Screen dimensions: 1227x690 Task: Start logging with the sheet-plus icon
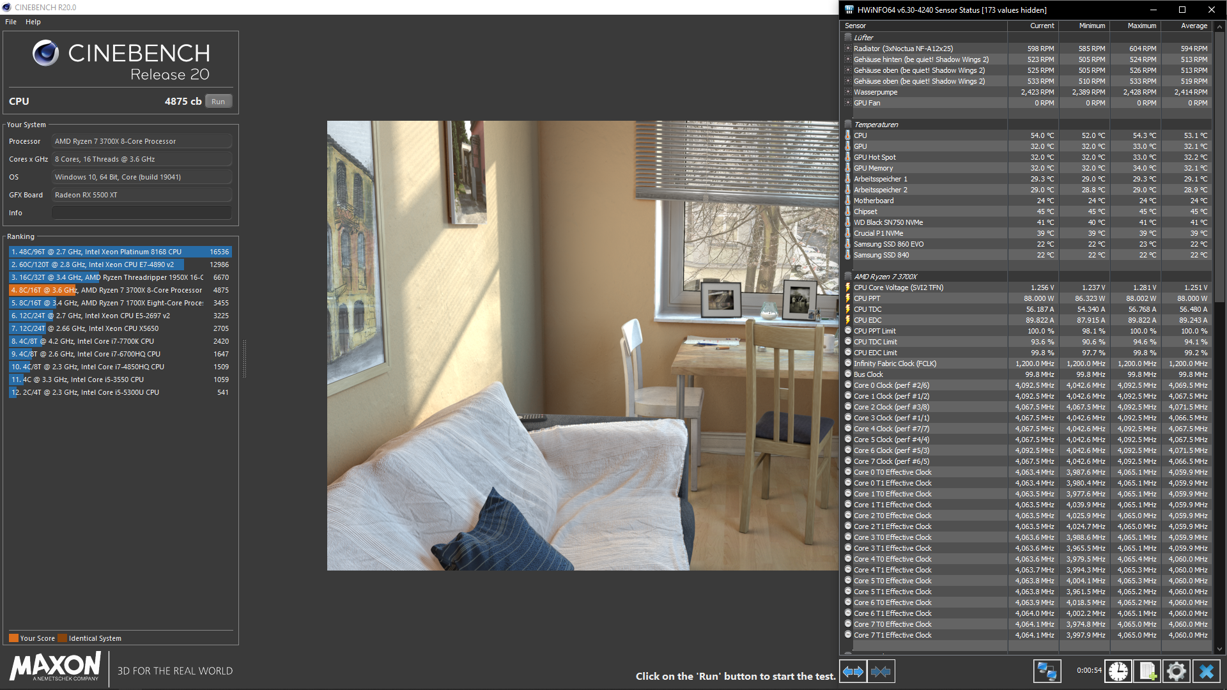pos(1148,671)
